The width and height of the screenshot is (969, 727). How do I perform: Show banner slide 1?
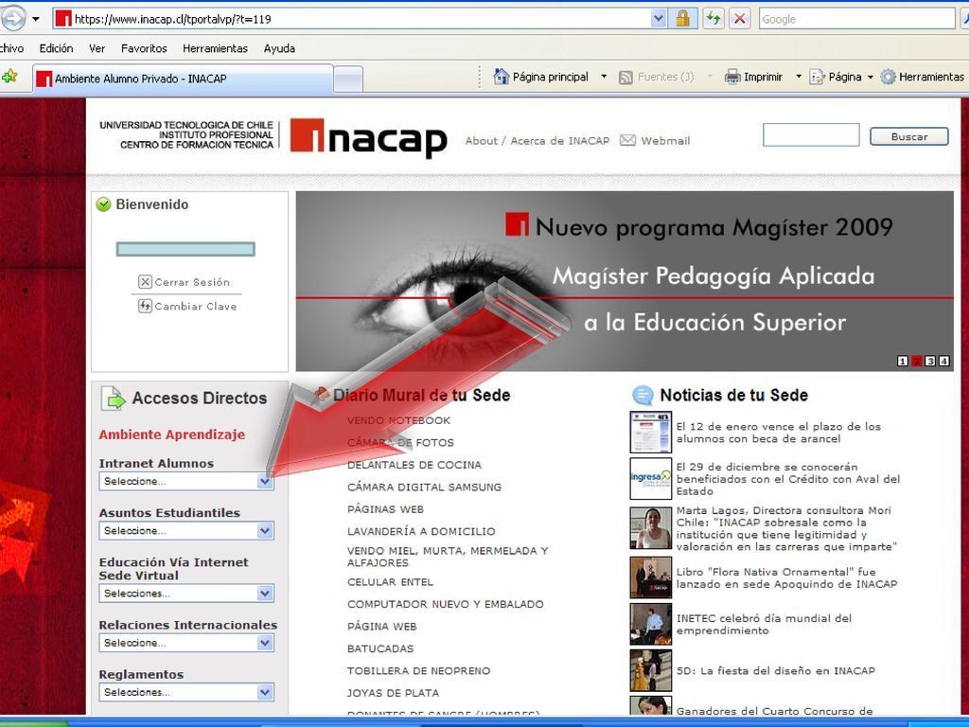pos(902,361)
